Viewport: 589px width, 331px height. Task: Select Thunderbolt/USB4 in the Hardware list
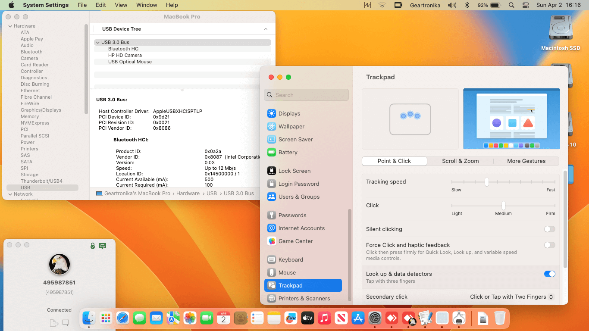41,181
